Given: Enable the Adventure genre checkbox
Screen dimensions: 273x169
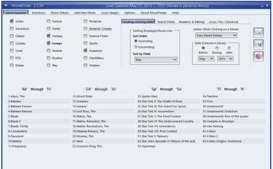Looking at the screenshot, I should pos(12,28).
